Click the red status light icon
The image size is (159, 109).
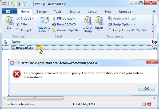(149, 104)
